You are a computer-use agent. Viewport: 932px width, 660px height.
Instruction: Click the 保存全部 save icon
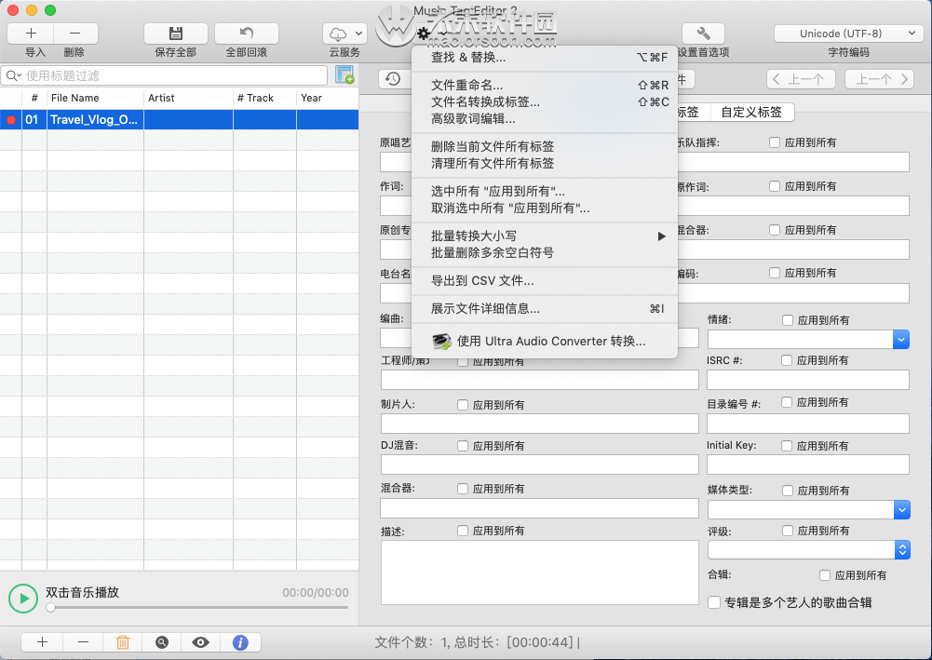176,34
